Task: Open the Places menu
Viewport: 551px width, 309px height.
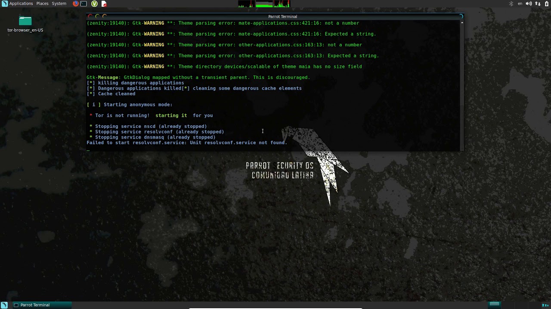Action: pos(42,3)
